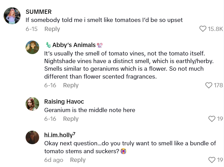Click the 15.8K like count
Image resolution: width=224 pixels, height=167 pixels.
click(x=215, y=29)
